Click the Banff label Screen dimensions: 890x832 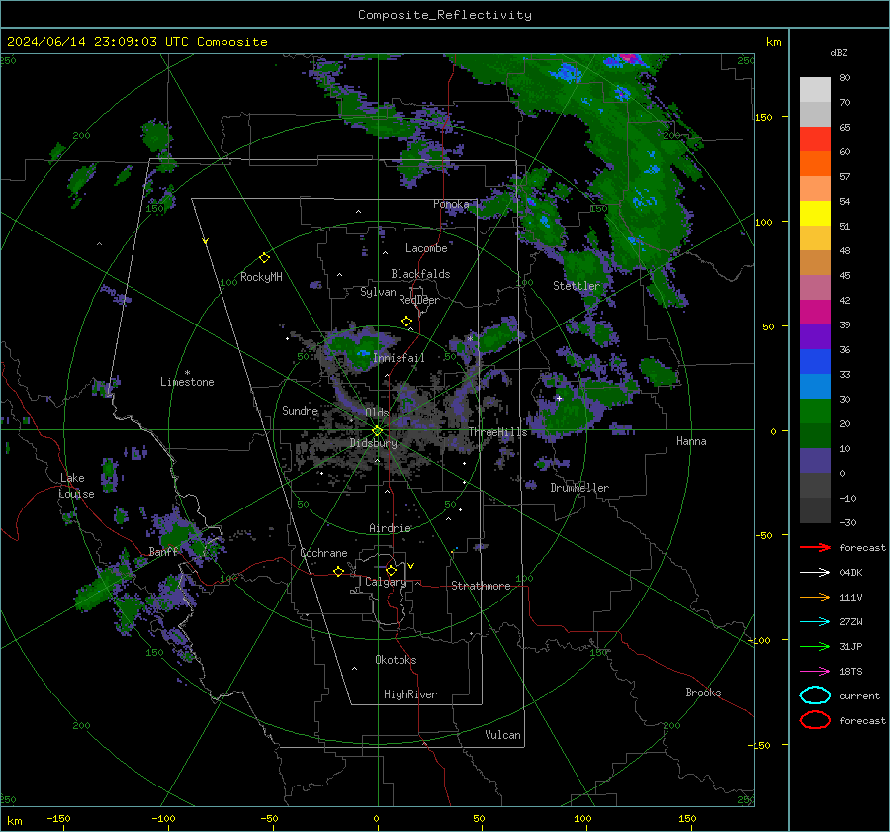click(x=163, y=552)
